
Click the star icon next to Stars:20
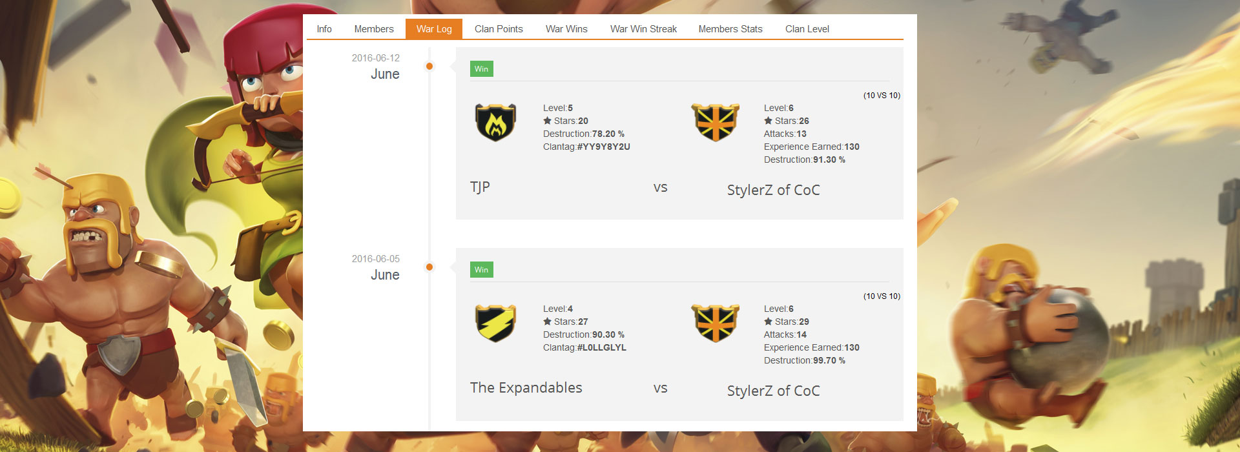click(x=547, y=121)
